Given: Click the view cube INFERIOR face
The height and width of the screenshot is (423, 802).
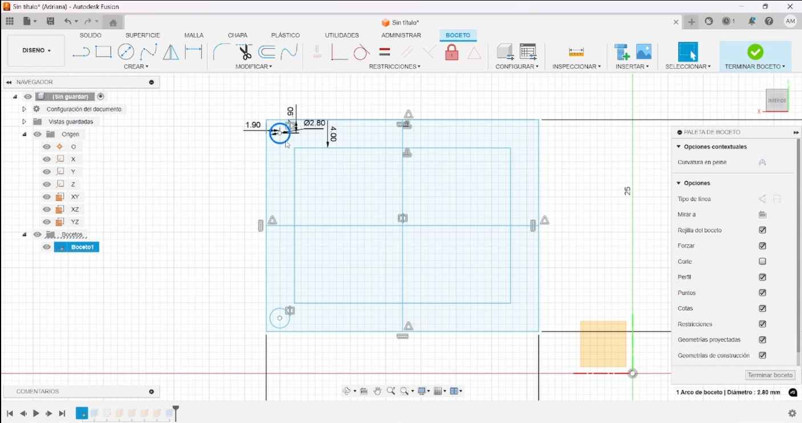Looking at the screenshot, I should tap(776, 100).
